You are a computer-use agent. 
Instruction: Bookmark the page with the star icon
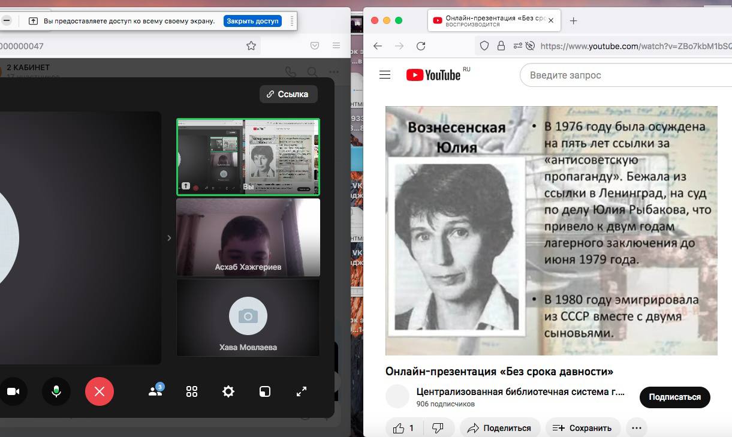(251, 46)
